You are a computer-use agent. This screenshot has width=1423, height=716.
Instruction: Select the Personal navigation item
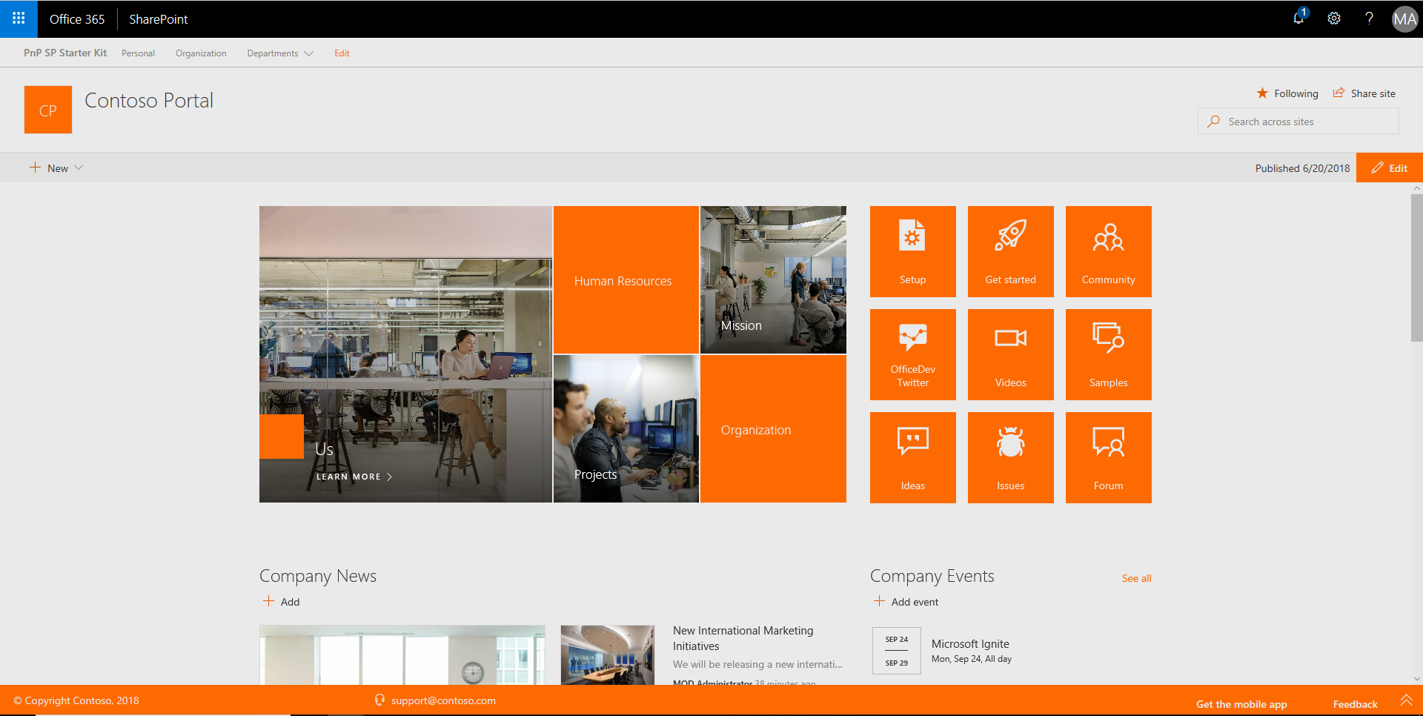pos(138,53)
